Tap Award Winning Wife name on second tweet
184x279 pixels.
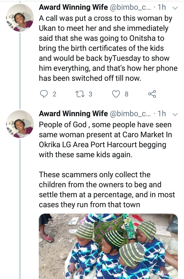tap(73, 114)
